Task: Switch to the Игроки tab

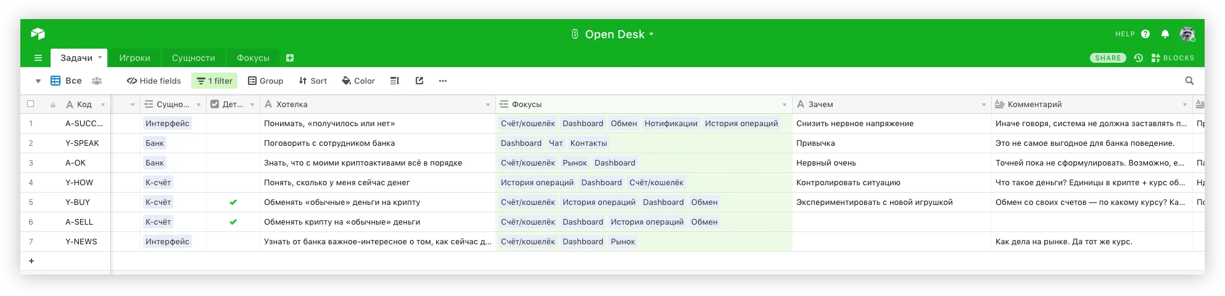Action: pos(134,58)
